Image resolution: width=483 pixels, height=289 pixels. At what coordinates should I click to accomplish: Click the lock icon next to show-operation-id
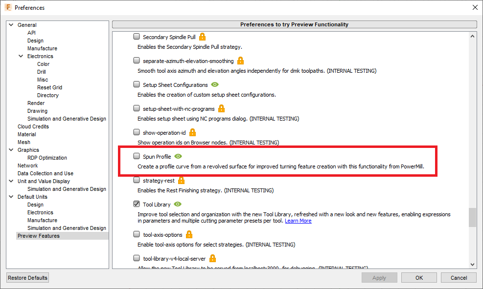coord(192,132)
